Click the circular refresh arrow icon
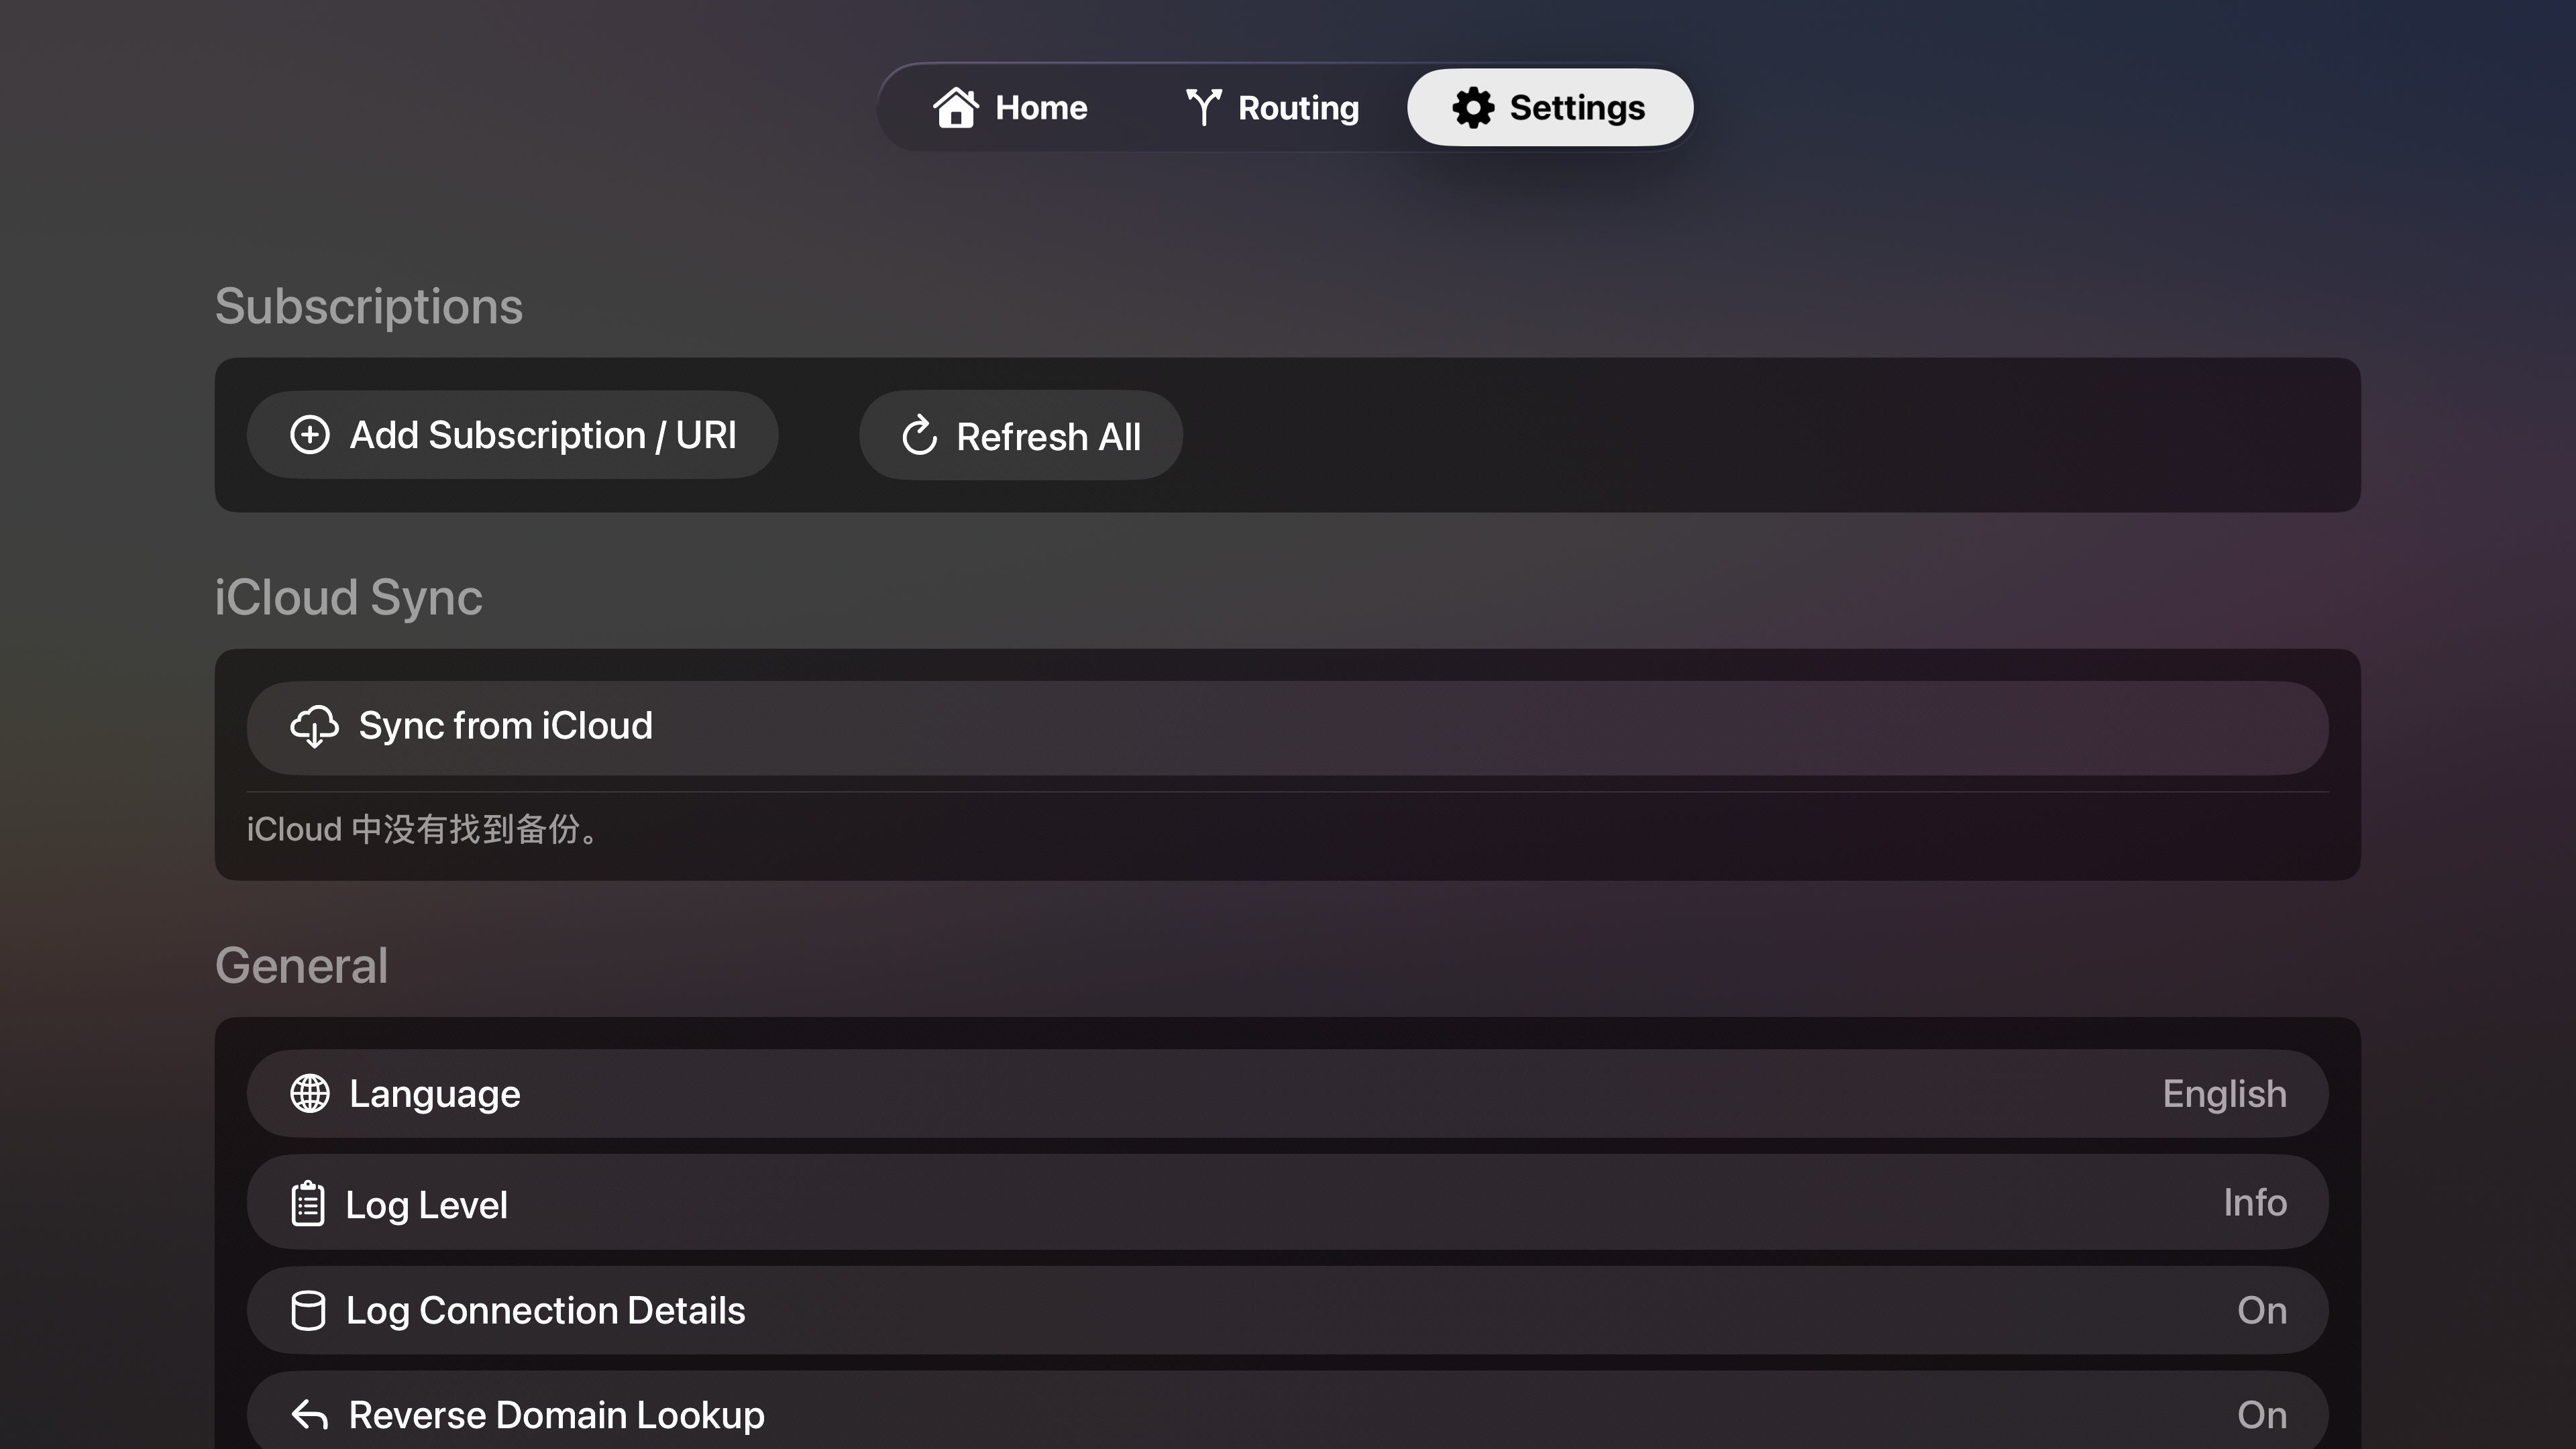Viewport: 2576px width, 1449px height. point(919,436)
